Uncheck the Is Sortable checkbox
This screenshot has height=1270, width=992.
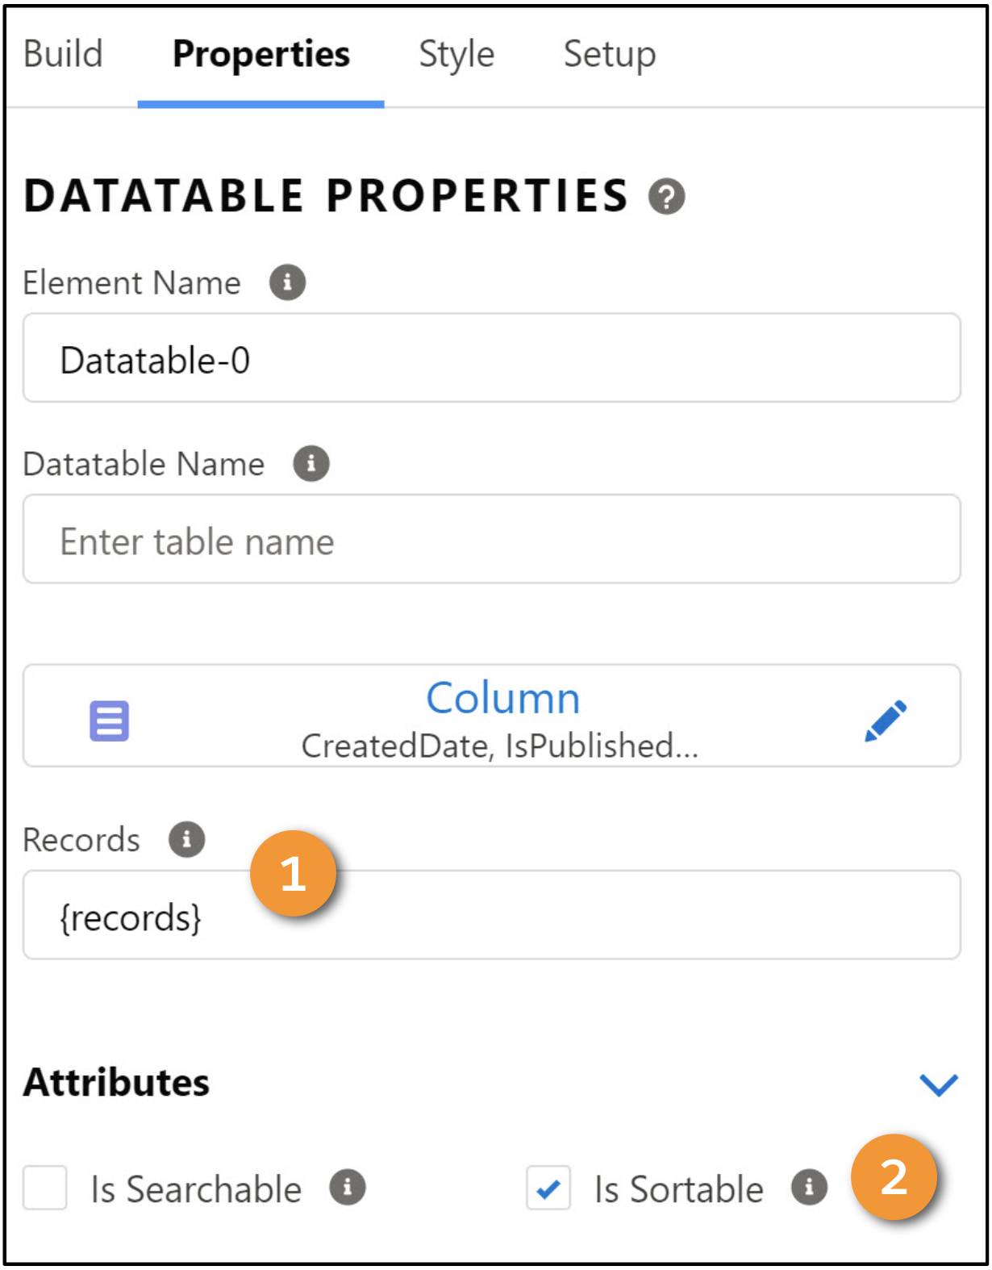click(548, 1188)
